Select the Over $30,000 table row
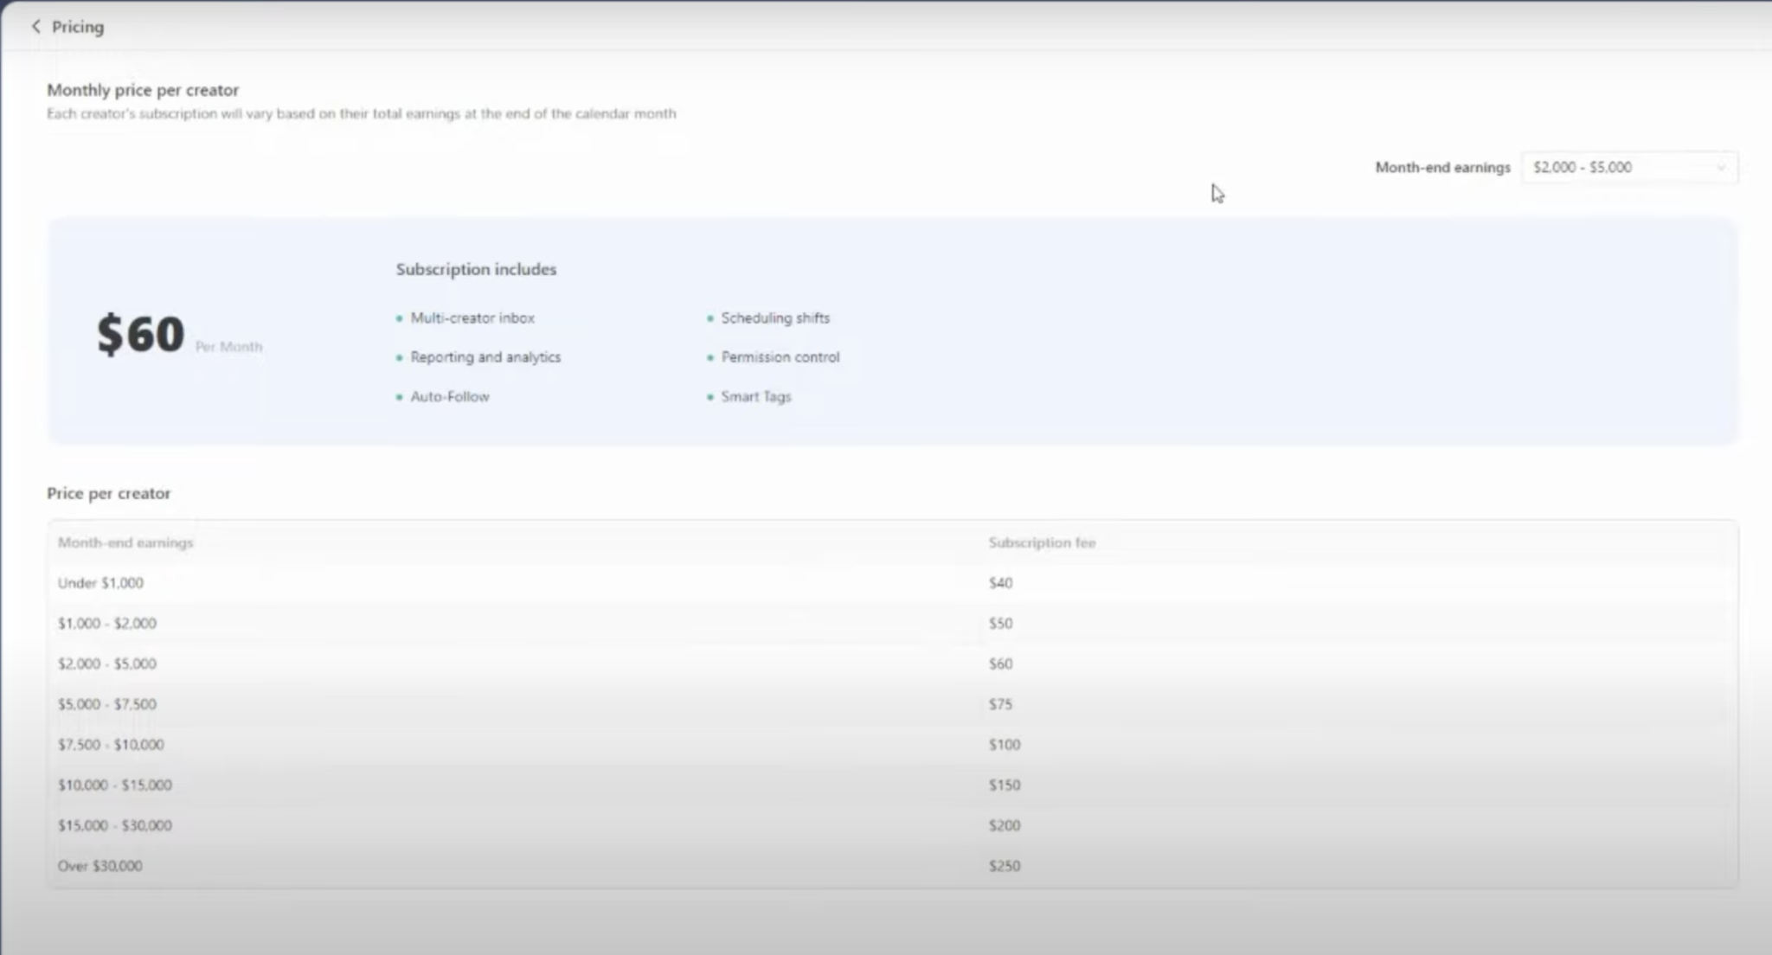 point(100,866)
